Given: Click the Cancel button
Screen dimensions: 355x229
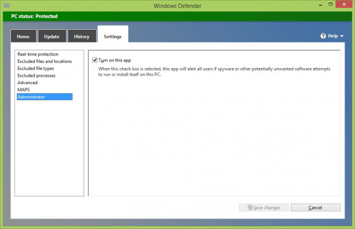Looking at the screenshot, I should [x=315, y=207].
